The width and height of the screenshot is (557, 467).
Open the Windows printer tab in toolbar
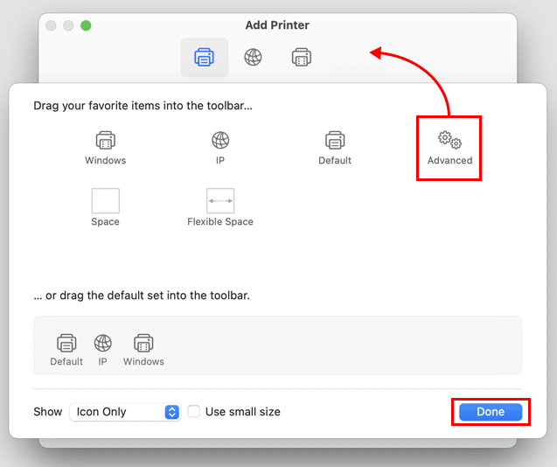[x=301, y=58]
